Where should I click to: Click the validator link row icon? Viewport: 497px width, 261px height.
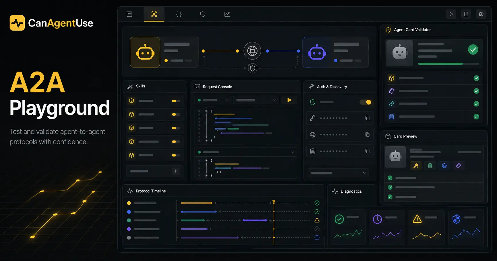pos(391,104)
